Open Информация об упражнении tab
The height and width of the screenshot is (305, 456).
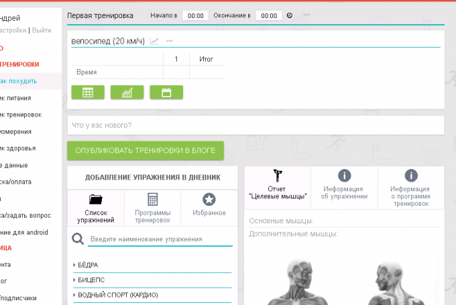coord(344,184)
